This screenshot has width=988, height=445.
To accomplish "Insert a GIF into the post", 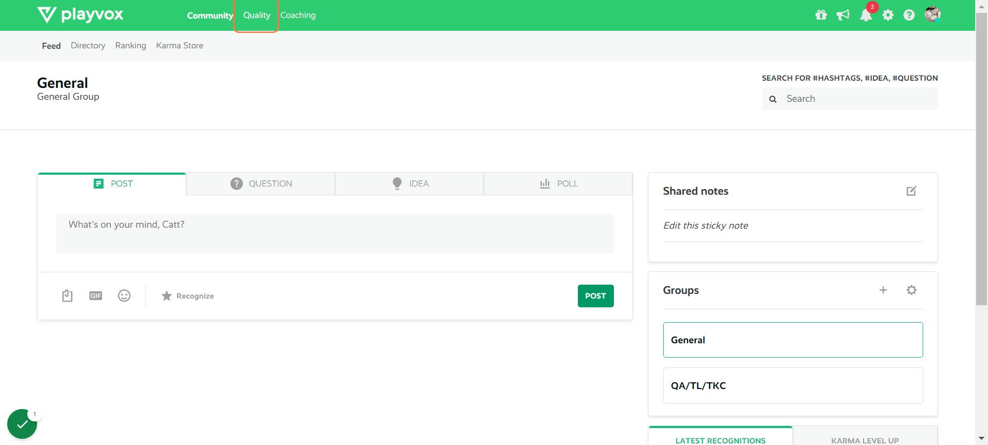I will (x=96, y=296).
